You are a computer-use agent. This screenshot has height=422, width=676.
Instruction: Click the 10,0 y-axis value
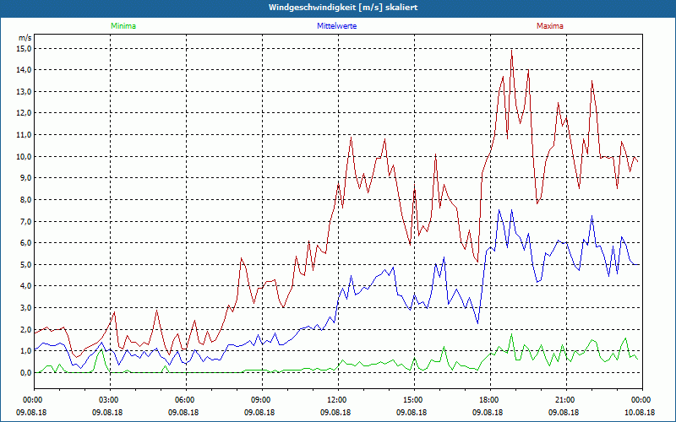coord(24,156)
